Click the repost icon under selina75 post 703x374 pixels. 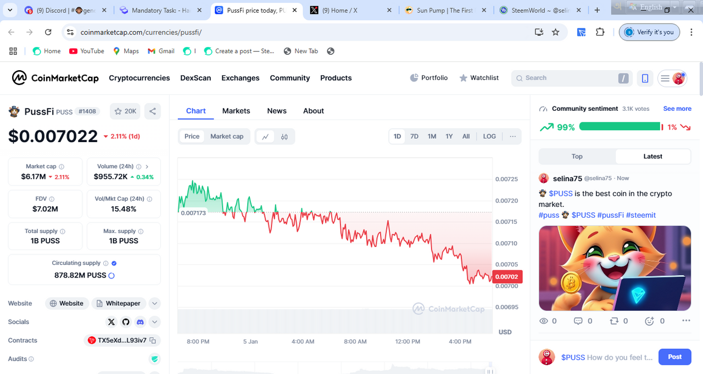(x=614, y=321)
